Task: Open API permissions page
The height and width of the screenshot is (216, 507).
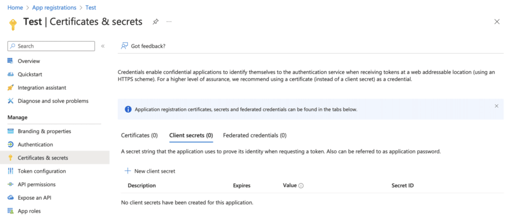Action: [37, 184]
